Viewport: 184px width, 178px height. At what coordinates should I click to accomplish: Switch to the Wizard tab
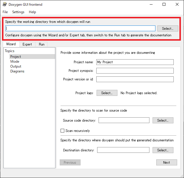(11, 44)
